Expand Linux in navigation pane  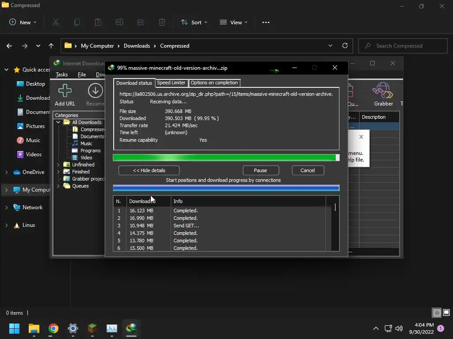click(x=6, y=225)
